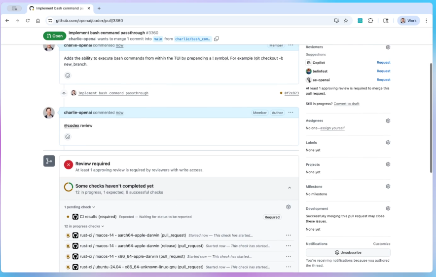Open the Work profile menu
Viewport: 436px width, 277px height.
(x=408, y=21)
